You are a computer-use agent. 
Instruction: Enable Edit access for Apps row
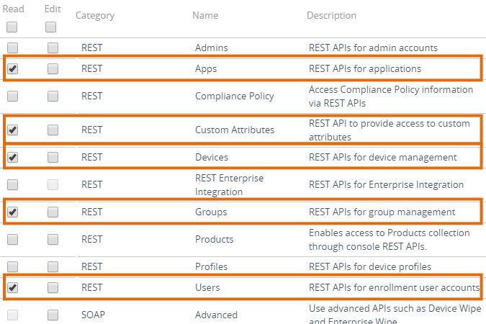53,69
